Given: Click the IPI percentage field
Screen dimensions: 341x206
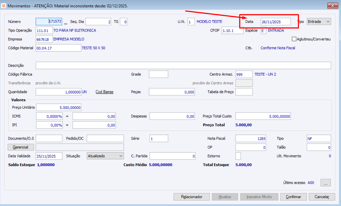Looking at the screenshot, I should tap(49, 125).
